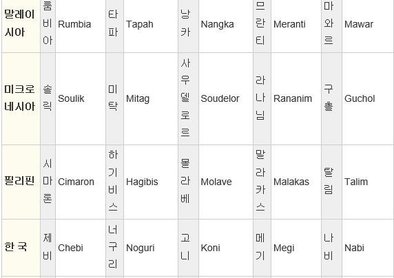This screenshot has height=278, width=394.
Task: Select the Hagibis cell
Action: [x=151, y=182]
